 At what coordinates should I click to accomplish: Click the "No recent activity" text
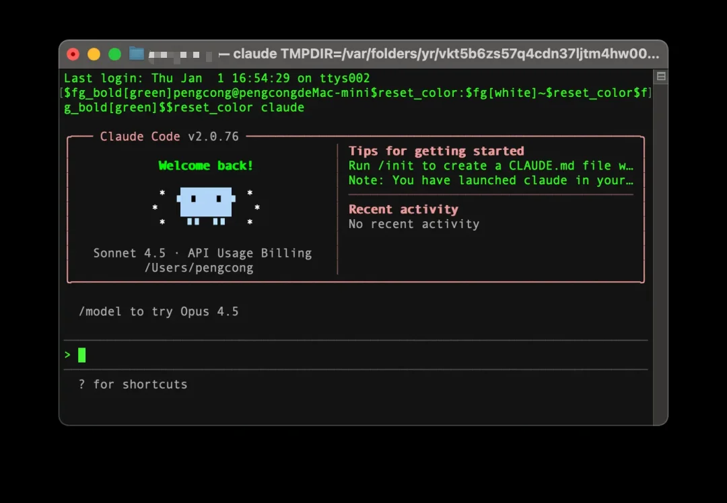click(414, 224)
